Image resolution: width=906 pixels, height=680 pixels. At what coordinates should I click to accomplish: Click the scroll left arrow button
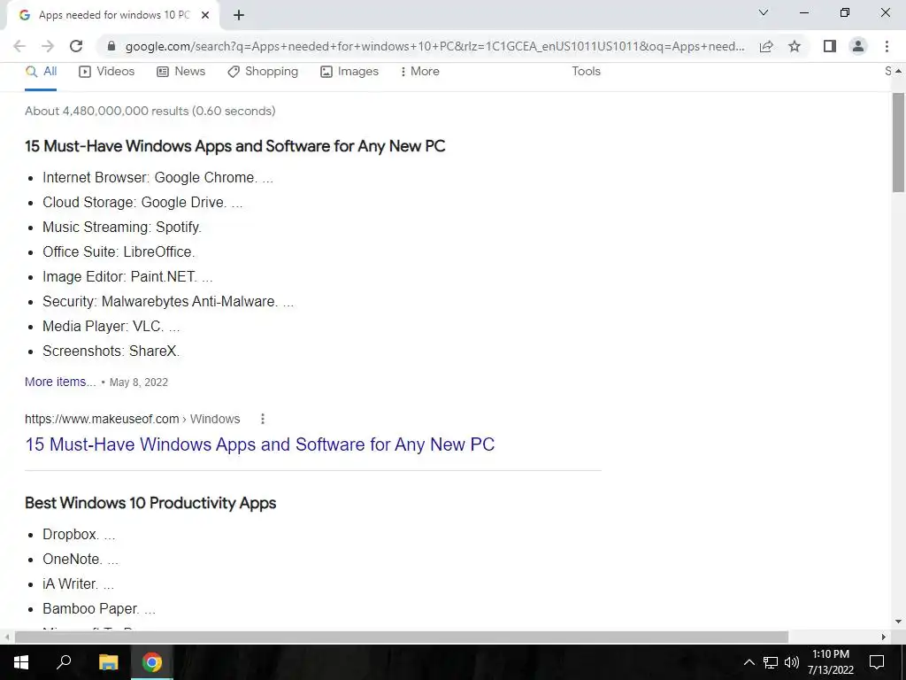[7, 637]
